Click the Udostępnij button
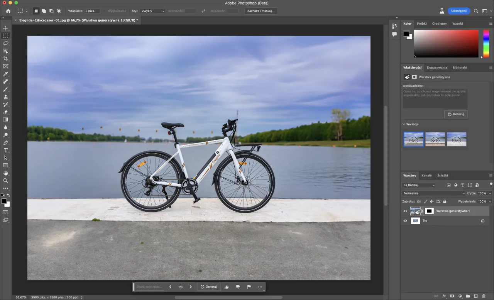Image resolution: width=494 pixels, height=300 pixels. [x=459, y=11]
